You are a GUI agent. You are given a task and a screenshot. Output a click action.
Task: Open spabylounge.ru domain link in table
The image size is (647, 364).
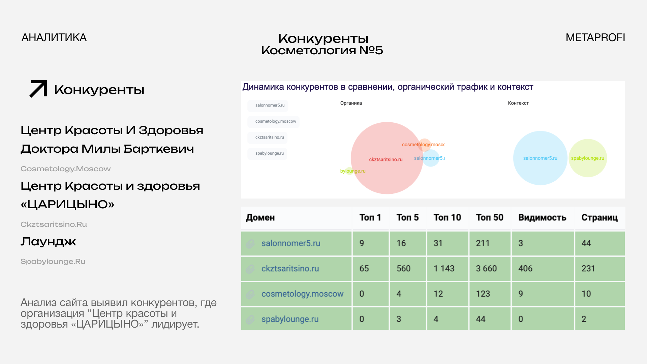[290, 319]
